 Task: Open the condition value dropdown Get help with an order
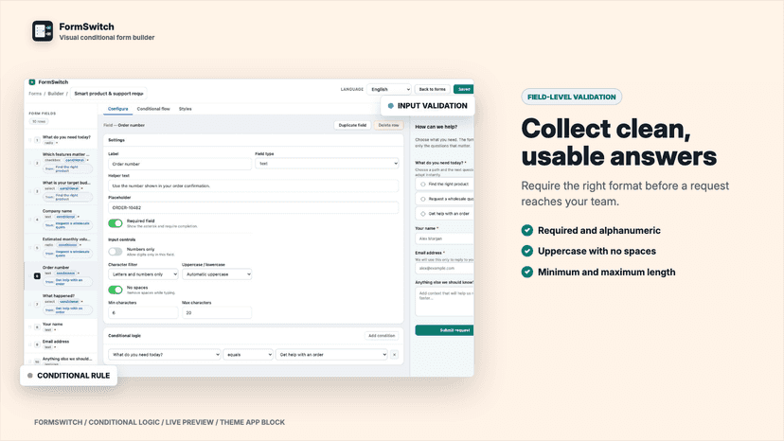(331, 355)
